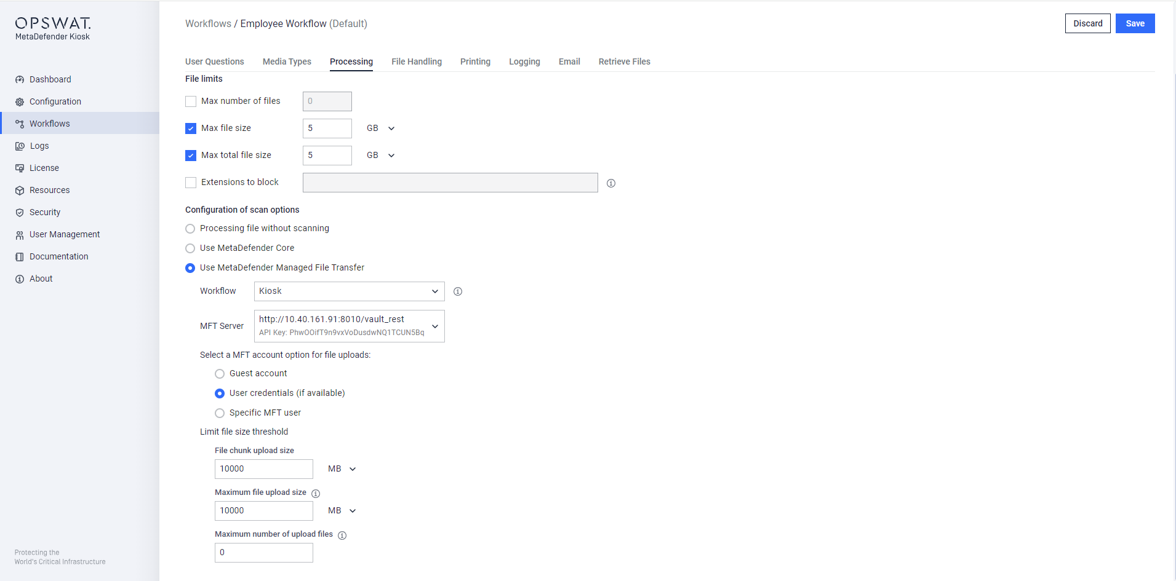Click info icon beside Maximum number of upload files

(342, 535)
